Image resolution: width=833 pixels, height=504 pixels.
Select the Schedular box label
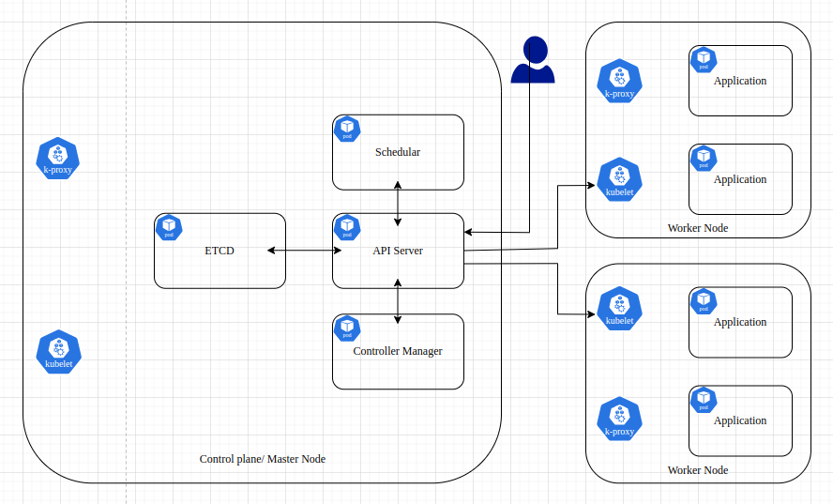pos(398,152)
